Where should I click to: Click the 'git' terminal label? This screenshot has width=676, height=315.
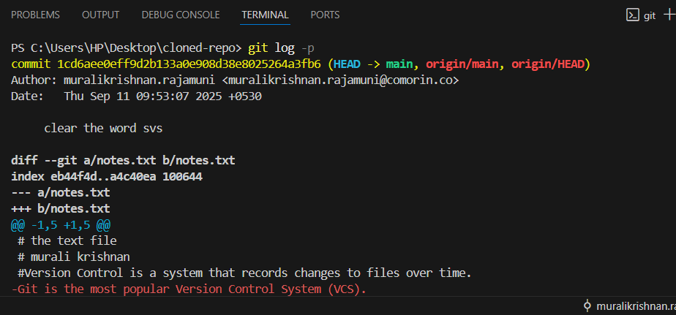[650, 15]
